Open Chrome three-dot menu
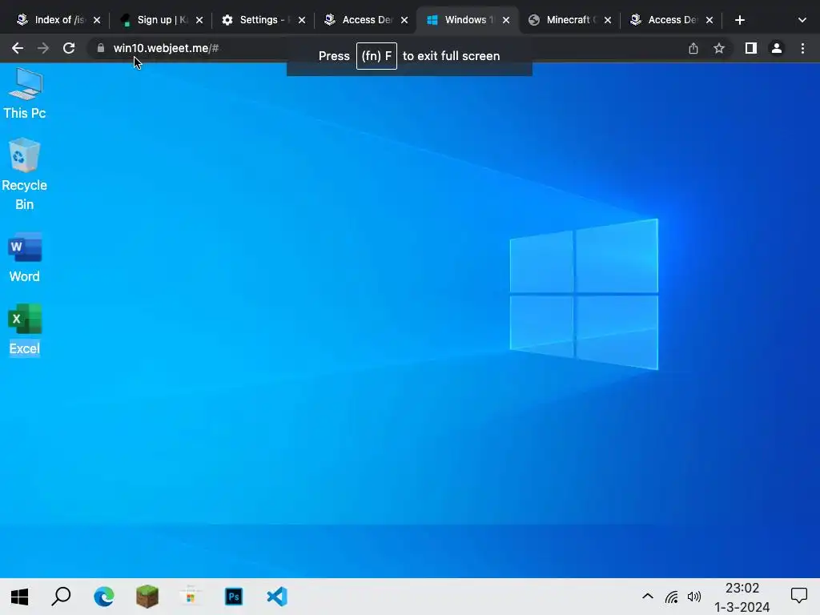Image resolution: width=820 pixels, height=615 pixels. (x=802, y=48)
